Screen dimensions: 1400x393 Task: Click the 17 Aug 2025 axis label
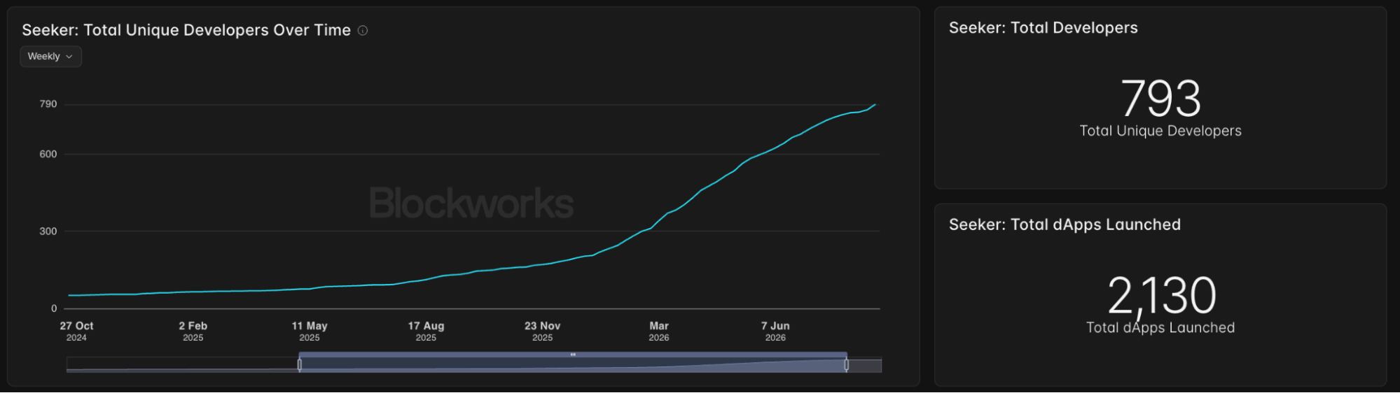click(x=426, y=331)
